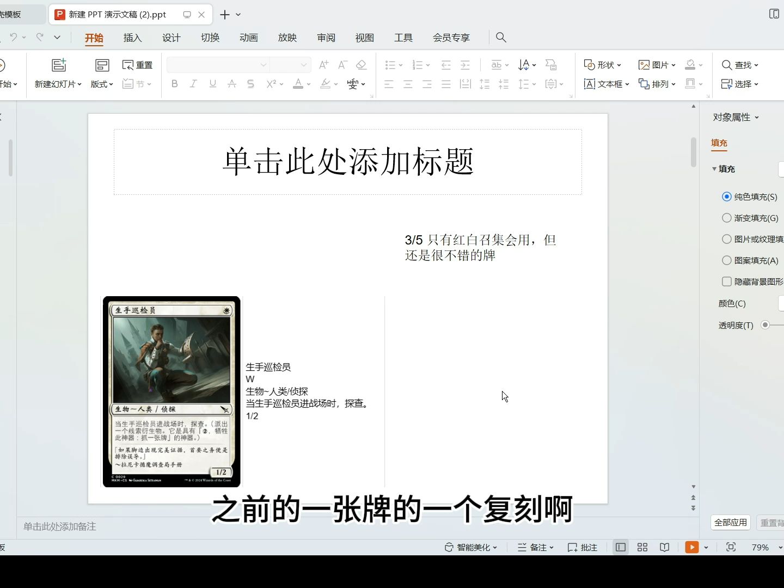Open the slide Layout (版式) icon

(102, 65)
